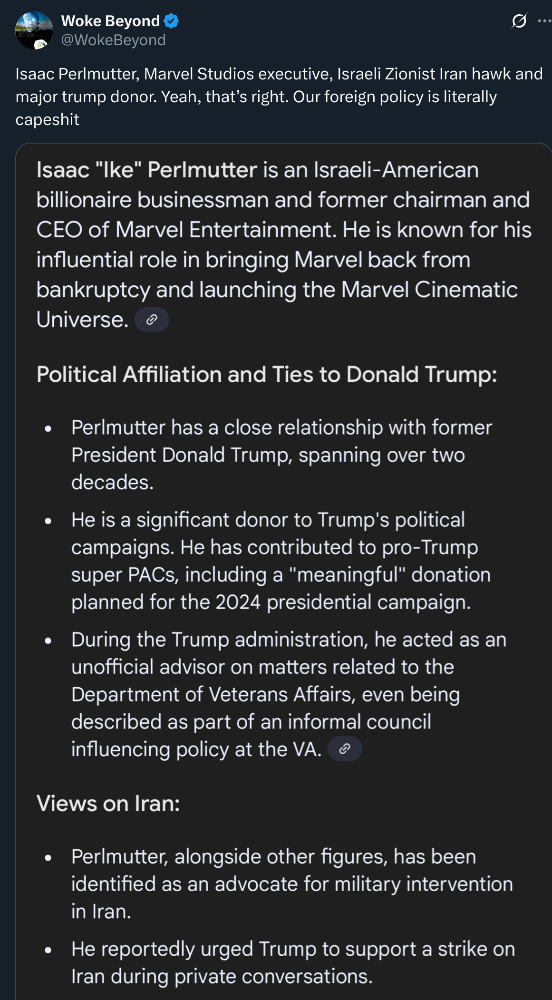The image size is (552, 1000).
Task: Open the source link chip after "Universe."
Action: click(152, 320)
